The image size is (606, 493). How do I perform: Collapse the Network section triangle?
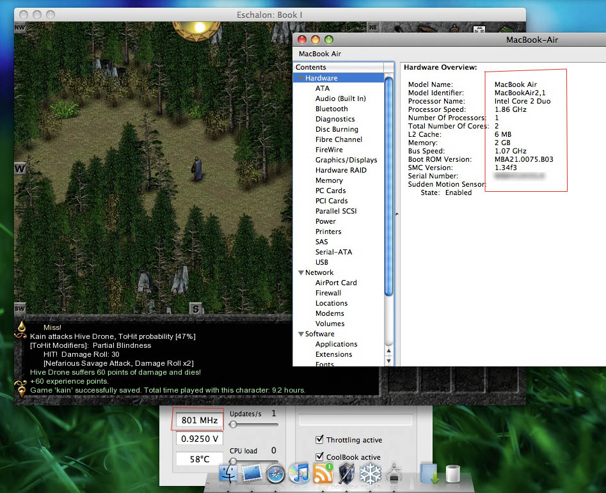pyautogui.click(x=301, y=272)
